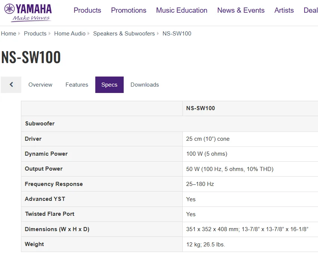Screen dimensions: 318x255
Task: Go to the Home Audio breadcrumb link
Action: pyautogui.click(x=70, y=34)
